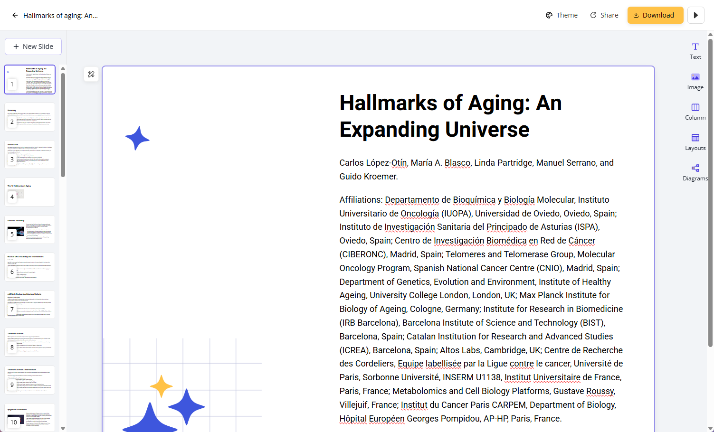The width and height of the screenshot is (714, 432).
Task: Add a New Slide
Action: click(33, 47)
